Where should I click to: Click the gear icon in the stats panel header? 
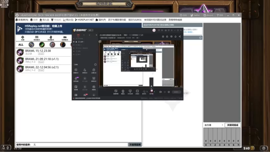[200, 37]
